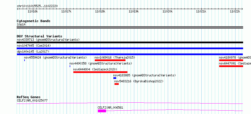The width and height of the screenshot is (251, 114).
Task: Open variant label nsv4339713 (gnomADStructuralVariants)
Action: tap(48, 40)
